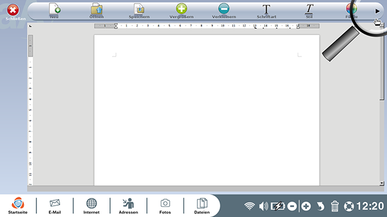The height and width of the screenshot is (217, 387).
Task: Open the Farbe color picker
Action: click(351, 11)
